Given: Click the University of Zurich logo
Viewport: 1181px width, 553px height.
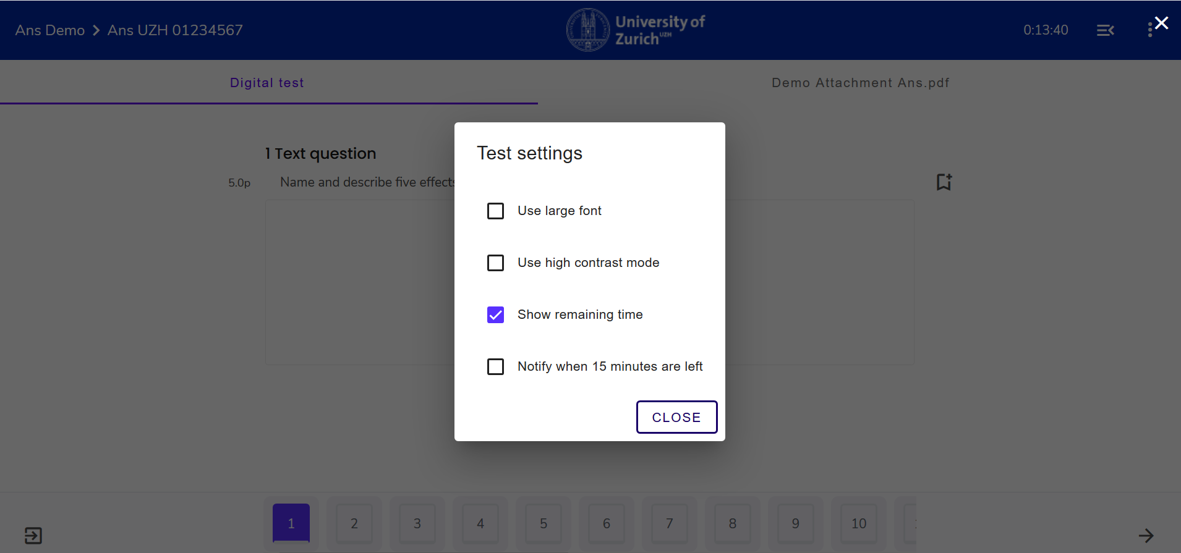Looking at the screenshot, I should click(636, 30).
